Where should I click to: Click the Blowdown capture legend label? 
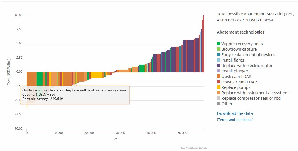239,49
